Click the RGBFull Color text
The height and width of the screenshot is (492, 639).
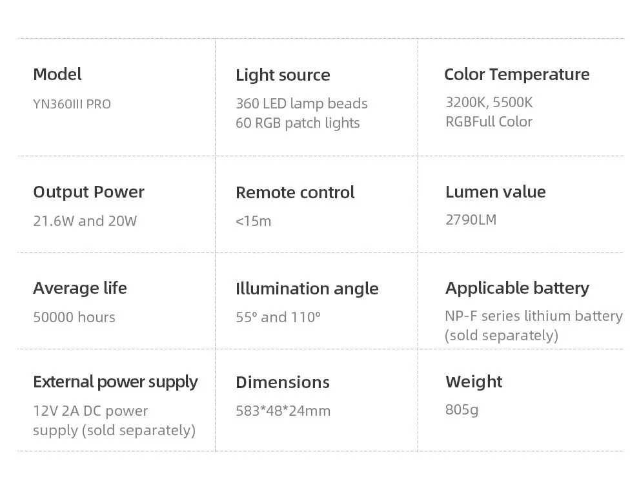pos(489,121)
